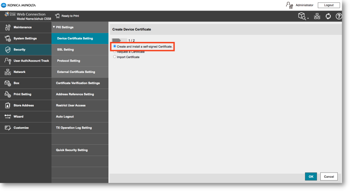Click the Model Name:bizhub C558 text
The image size is (352, 193).
(x=34, y=19)
